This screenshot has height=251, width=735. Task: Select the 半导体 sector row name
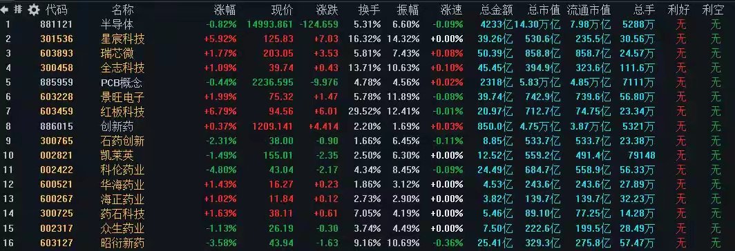(x=117, y=24)
